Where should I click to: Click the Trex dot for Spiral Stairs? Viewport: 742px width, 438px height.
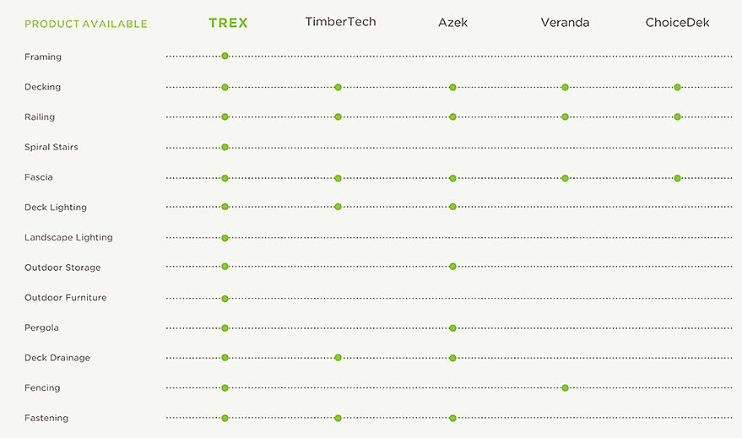tap(225, 147)
